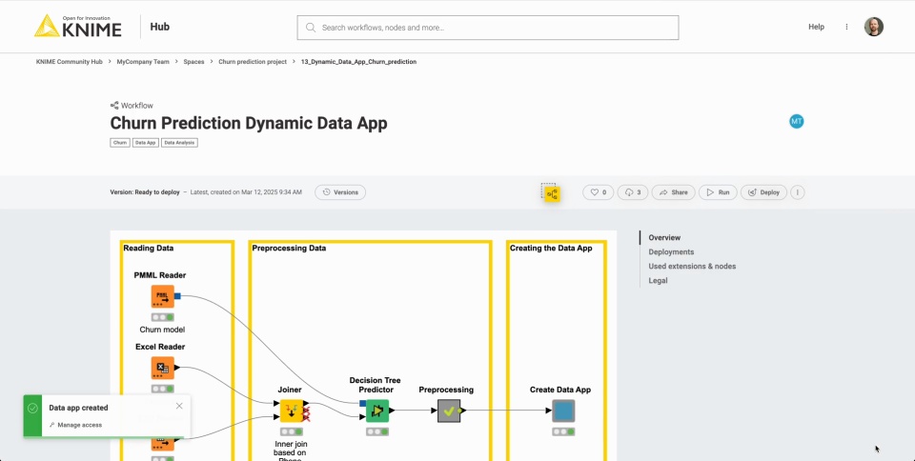The height and width of the screenshot is (461, 915).
Task: Go to KNIME Community Hub breadcrumb
Action: [x=70, y=62]
